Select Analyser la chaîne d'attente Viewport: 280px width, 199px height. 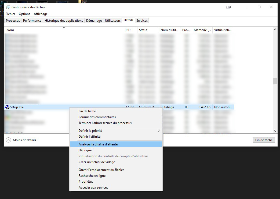tap(98, 144)
